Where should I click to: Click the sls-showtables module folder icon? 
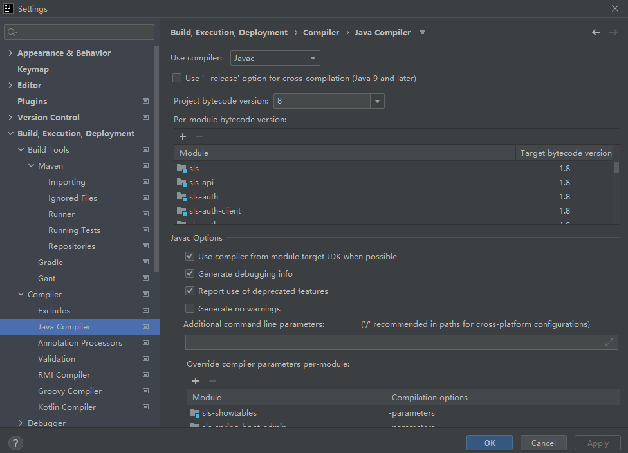pyautogui.click(x=195, y=413)
